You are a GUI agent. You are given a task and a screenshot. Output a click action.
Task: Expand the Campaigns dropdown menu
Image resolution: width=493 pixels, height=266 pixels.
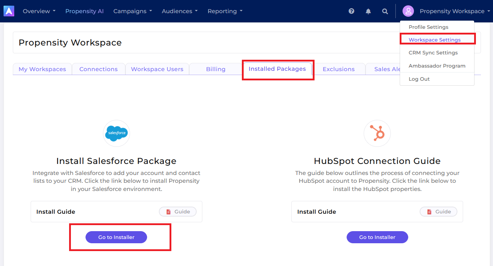click(x=133, y=11)
